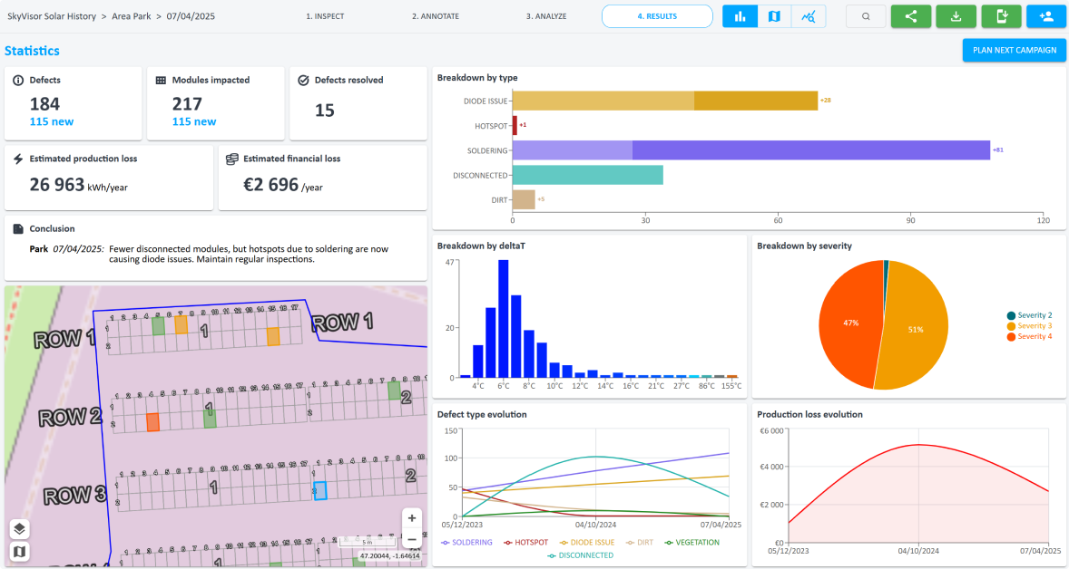The height and width of the screenshot is (569, 1069).
Task: Zoom in on the map with plus
Action: click(x=412, y=518)
